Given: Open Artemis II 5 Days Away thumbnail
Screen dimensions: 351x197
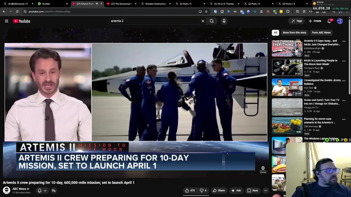Looking at the screenshot, I should [287, 48].
